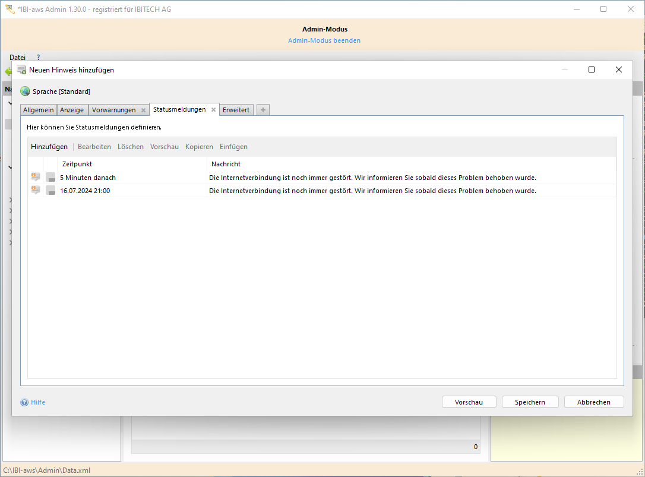This screenshot has height=477, width=645.
Task: Close the Vorwarnungen tab with its x
Action: (143, 110)
